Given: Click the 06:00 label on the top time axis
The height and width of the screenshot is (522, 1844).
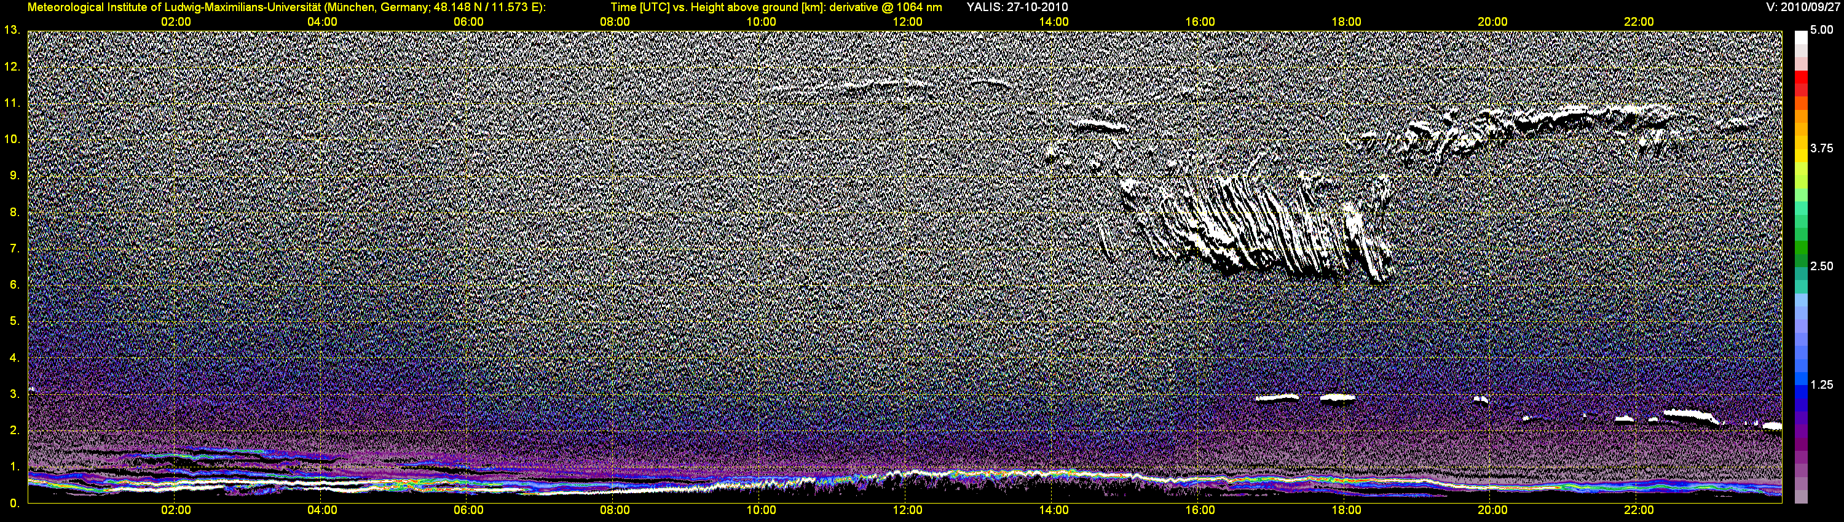Looking at the screenshot, I should [x=469, y=22].
